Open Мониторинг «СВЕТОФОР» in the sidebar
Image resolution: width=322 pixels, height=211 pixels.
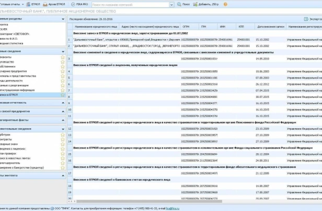coord(15,34)
